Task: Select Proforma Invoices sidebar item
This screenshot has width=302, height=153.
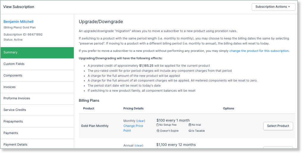Action: pyautogui.click(x=37, y=98)
